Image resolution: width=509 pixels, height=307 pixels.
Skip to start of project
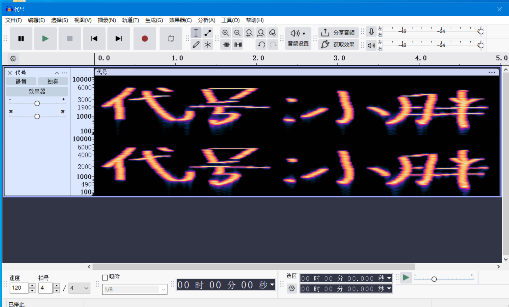(x=94, y=39)
